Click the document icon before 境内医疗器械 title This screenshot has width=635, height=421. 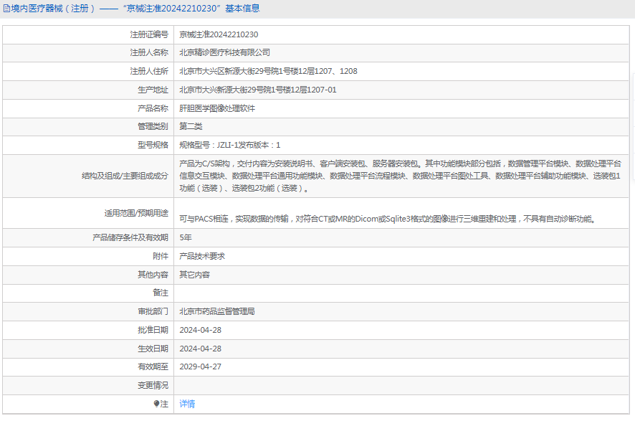pyautogui.click(x=6, y=9)
